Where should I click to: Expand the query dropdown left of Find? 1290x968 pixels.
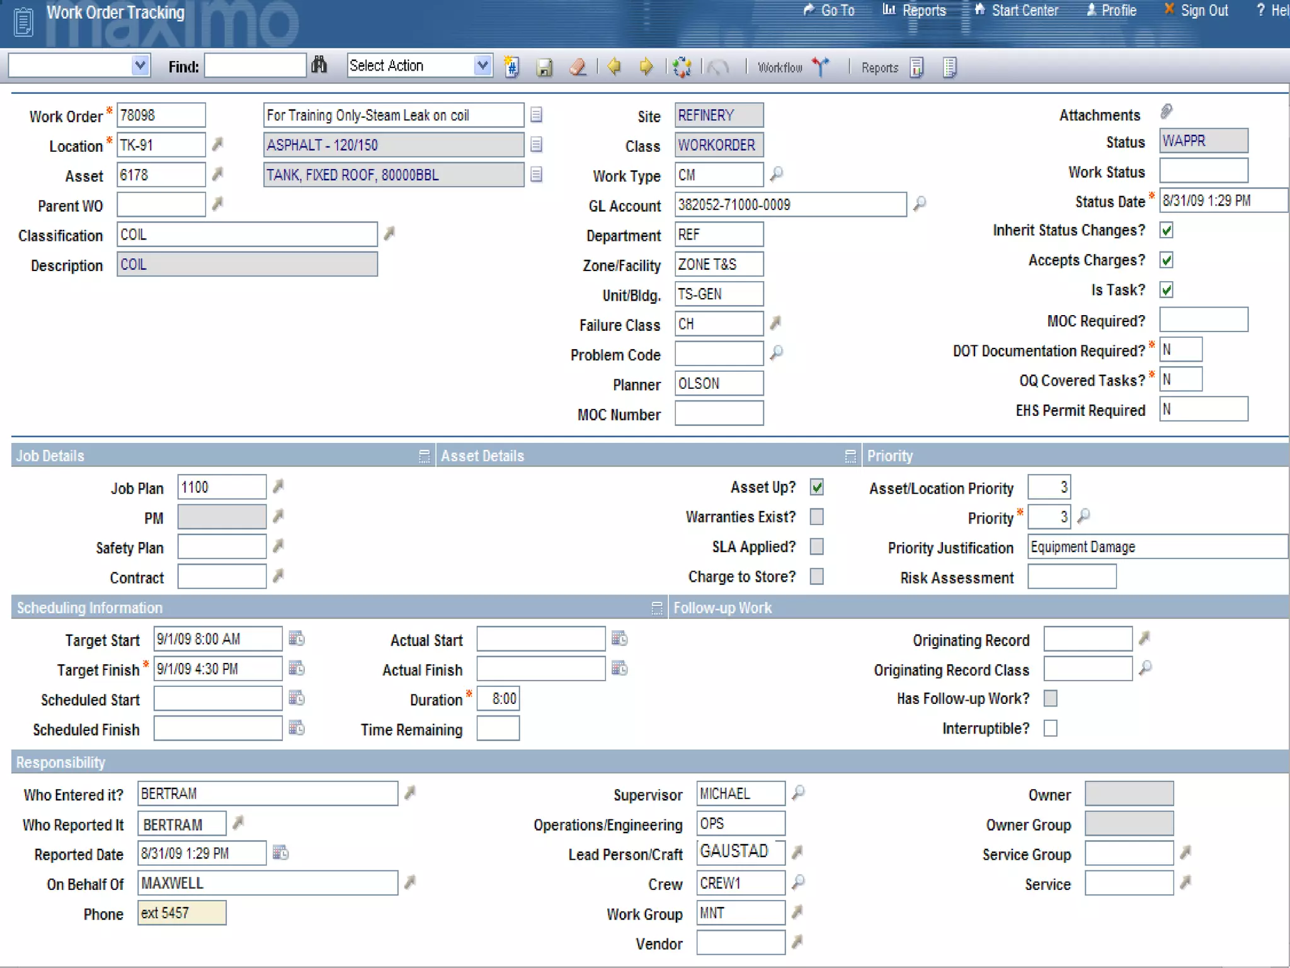(140, 65)
